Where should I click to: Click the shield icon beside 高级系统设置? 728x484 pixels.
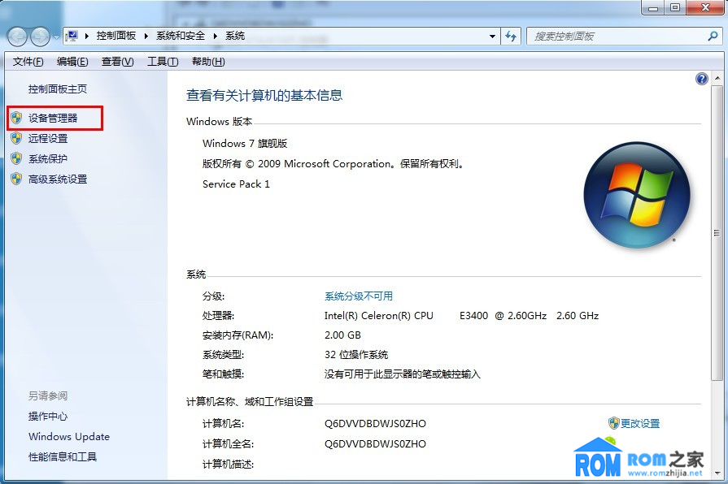[x=16, y=179]
